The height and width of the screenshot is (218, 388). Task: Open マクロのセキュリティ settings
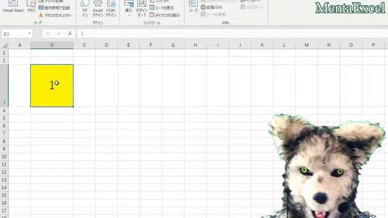click(x=55, y=15)
